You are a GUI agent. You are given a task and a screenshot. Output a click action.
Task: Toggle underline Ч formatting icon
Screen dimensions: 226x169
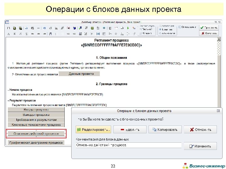[26, 34]
